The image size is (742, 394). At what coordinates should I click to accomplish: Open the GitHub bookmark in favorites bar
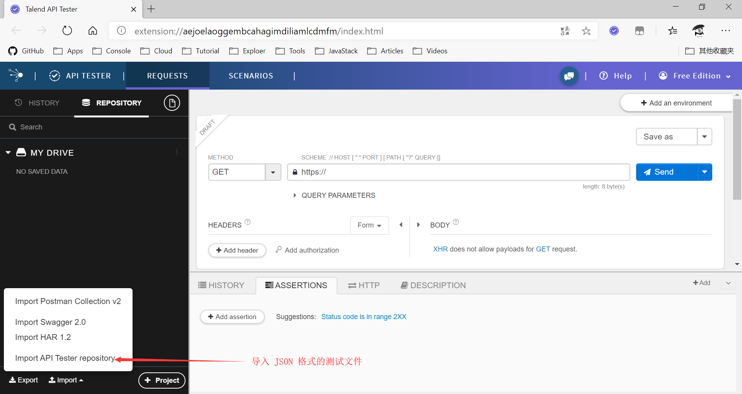click(x=26, y=51)
